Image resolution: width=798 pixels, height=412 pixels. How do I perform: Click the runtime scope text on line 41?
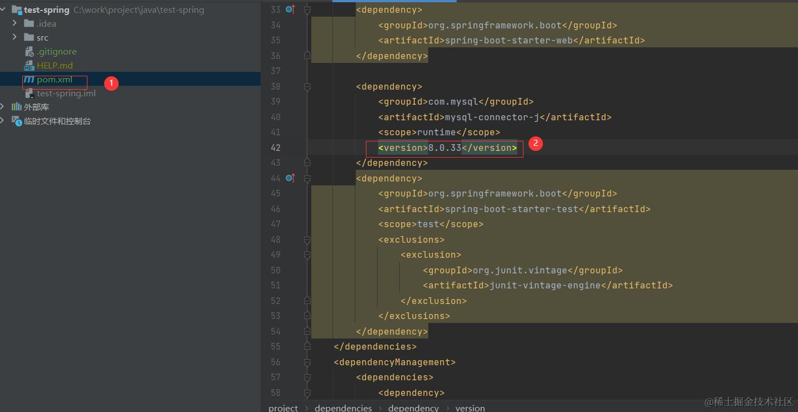pos(437,132)
